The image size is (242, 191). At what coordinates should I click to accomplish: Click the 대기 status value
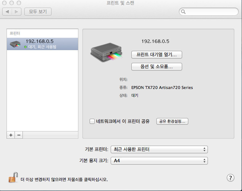[x=135, y=95]
